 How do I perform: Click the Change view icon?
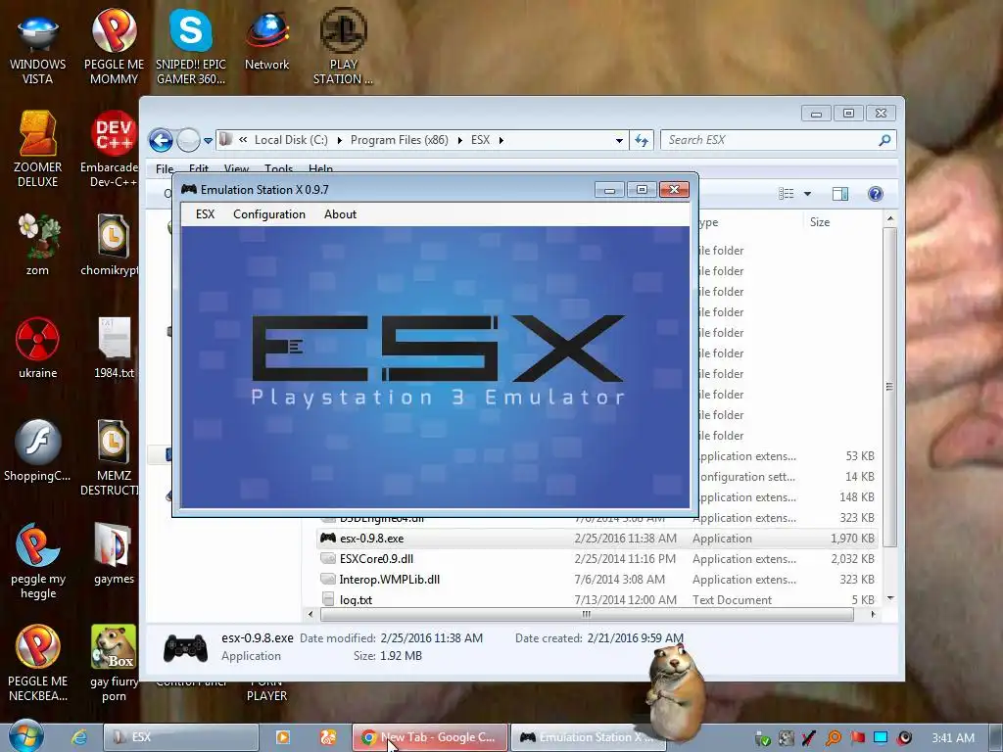tap(787, 194)
